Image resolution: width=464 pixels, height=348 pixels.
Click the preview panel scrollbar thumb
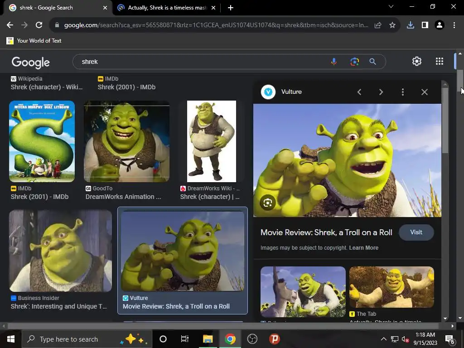(x=445, y=120)
